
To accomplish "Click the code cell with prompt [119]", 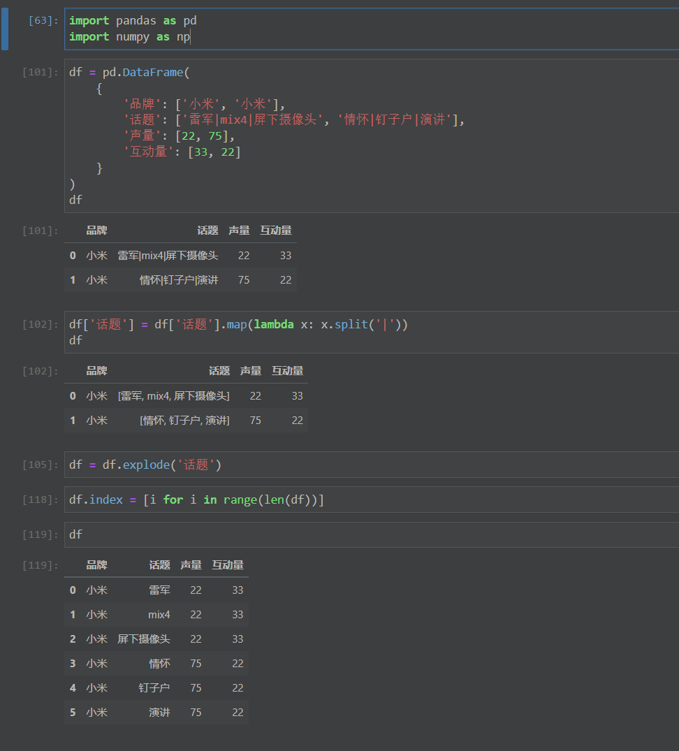I will pos(372,534).
